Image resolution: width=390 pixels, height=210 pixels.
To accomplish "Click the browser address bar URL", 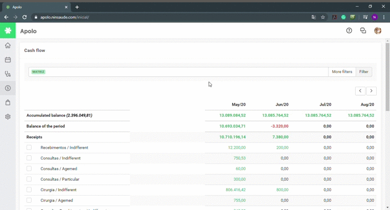I will click(65, 17).
